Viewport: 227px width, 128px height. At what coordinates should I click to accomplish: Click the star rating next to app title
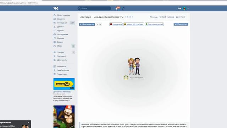[129, 17]
